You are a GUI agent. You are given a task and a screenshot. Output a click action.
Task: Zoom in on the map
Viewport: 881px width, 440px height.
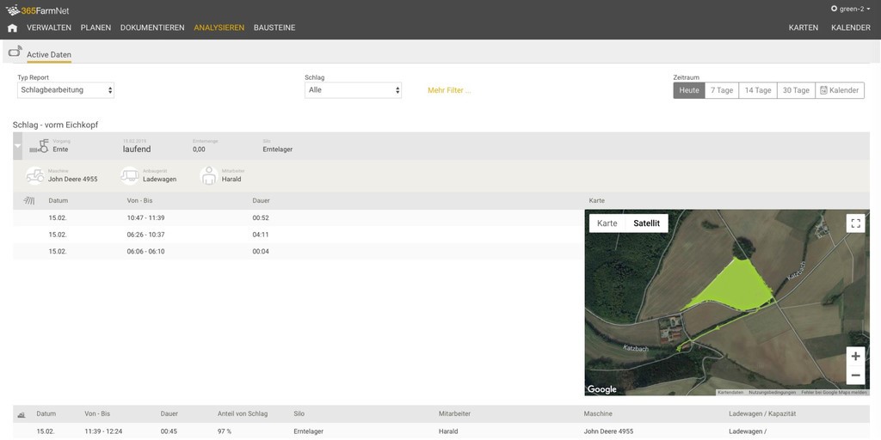point(855,356)
